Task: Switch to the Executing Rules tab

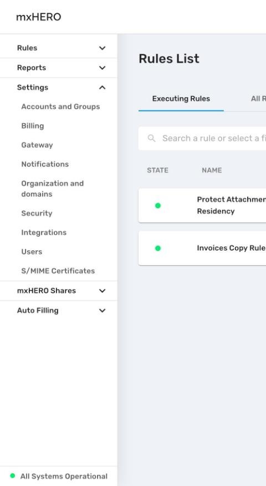Action: [181, 99]
